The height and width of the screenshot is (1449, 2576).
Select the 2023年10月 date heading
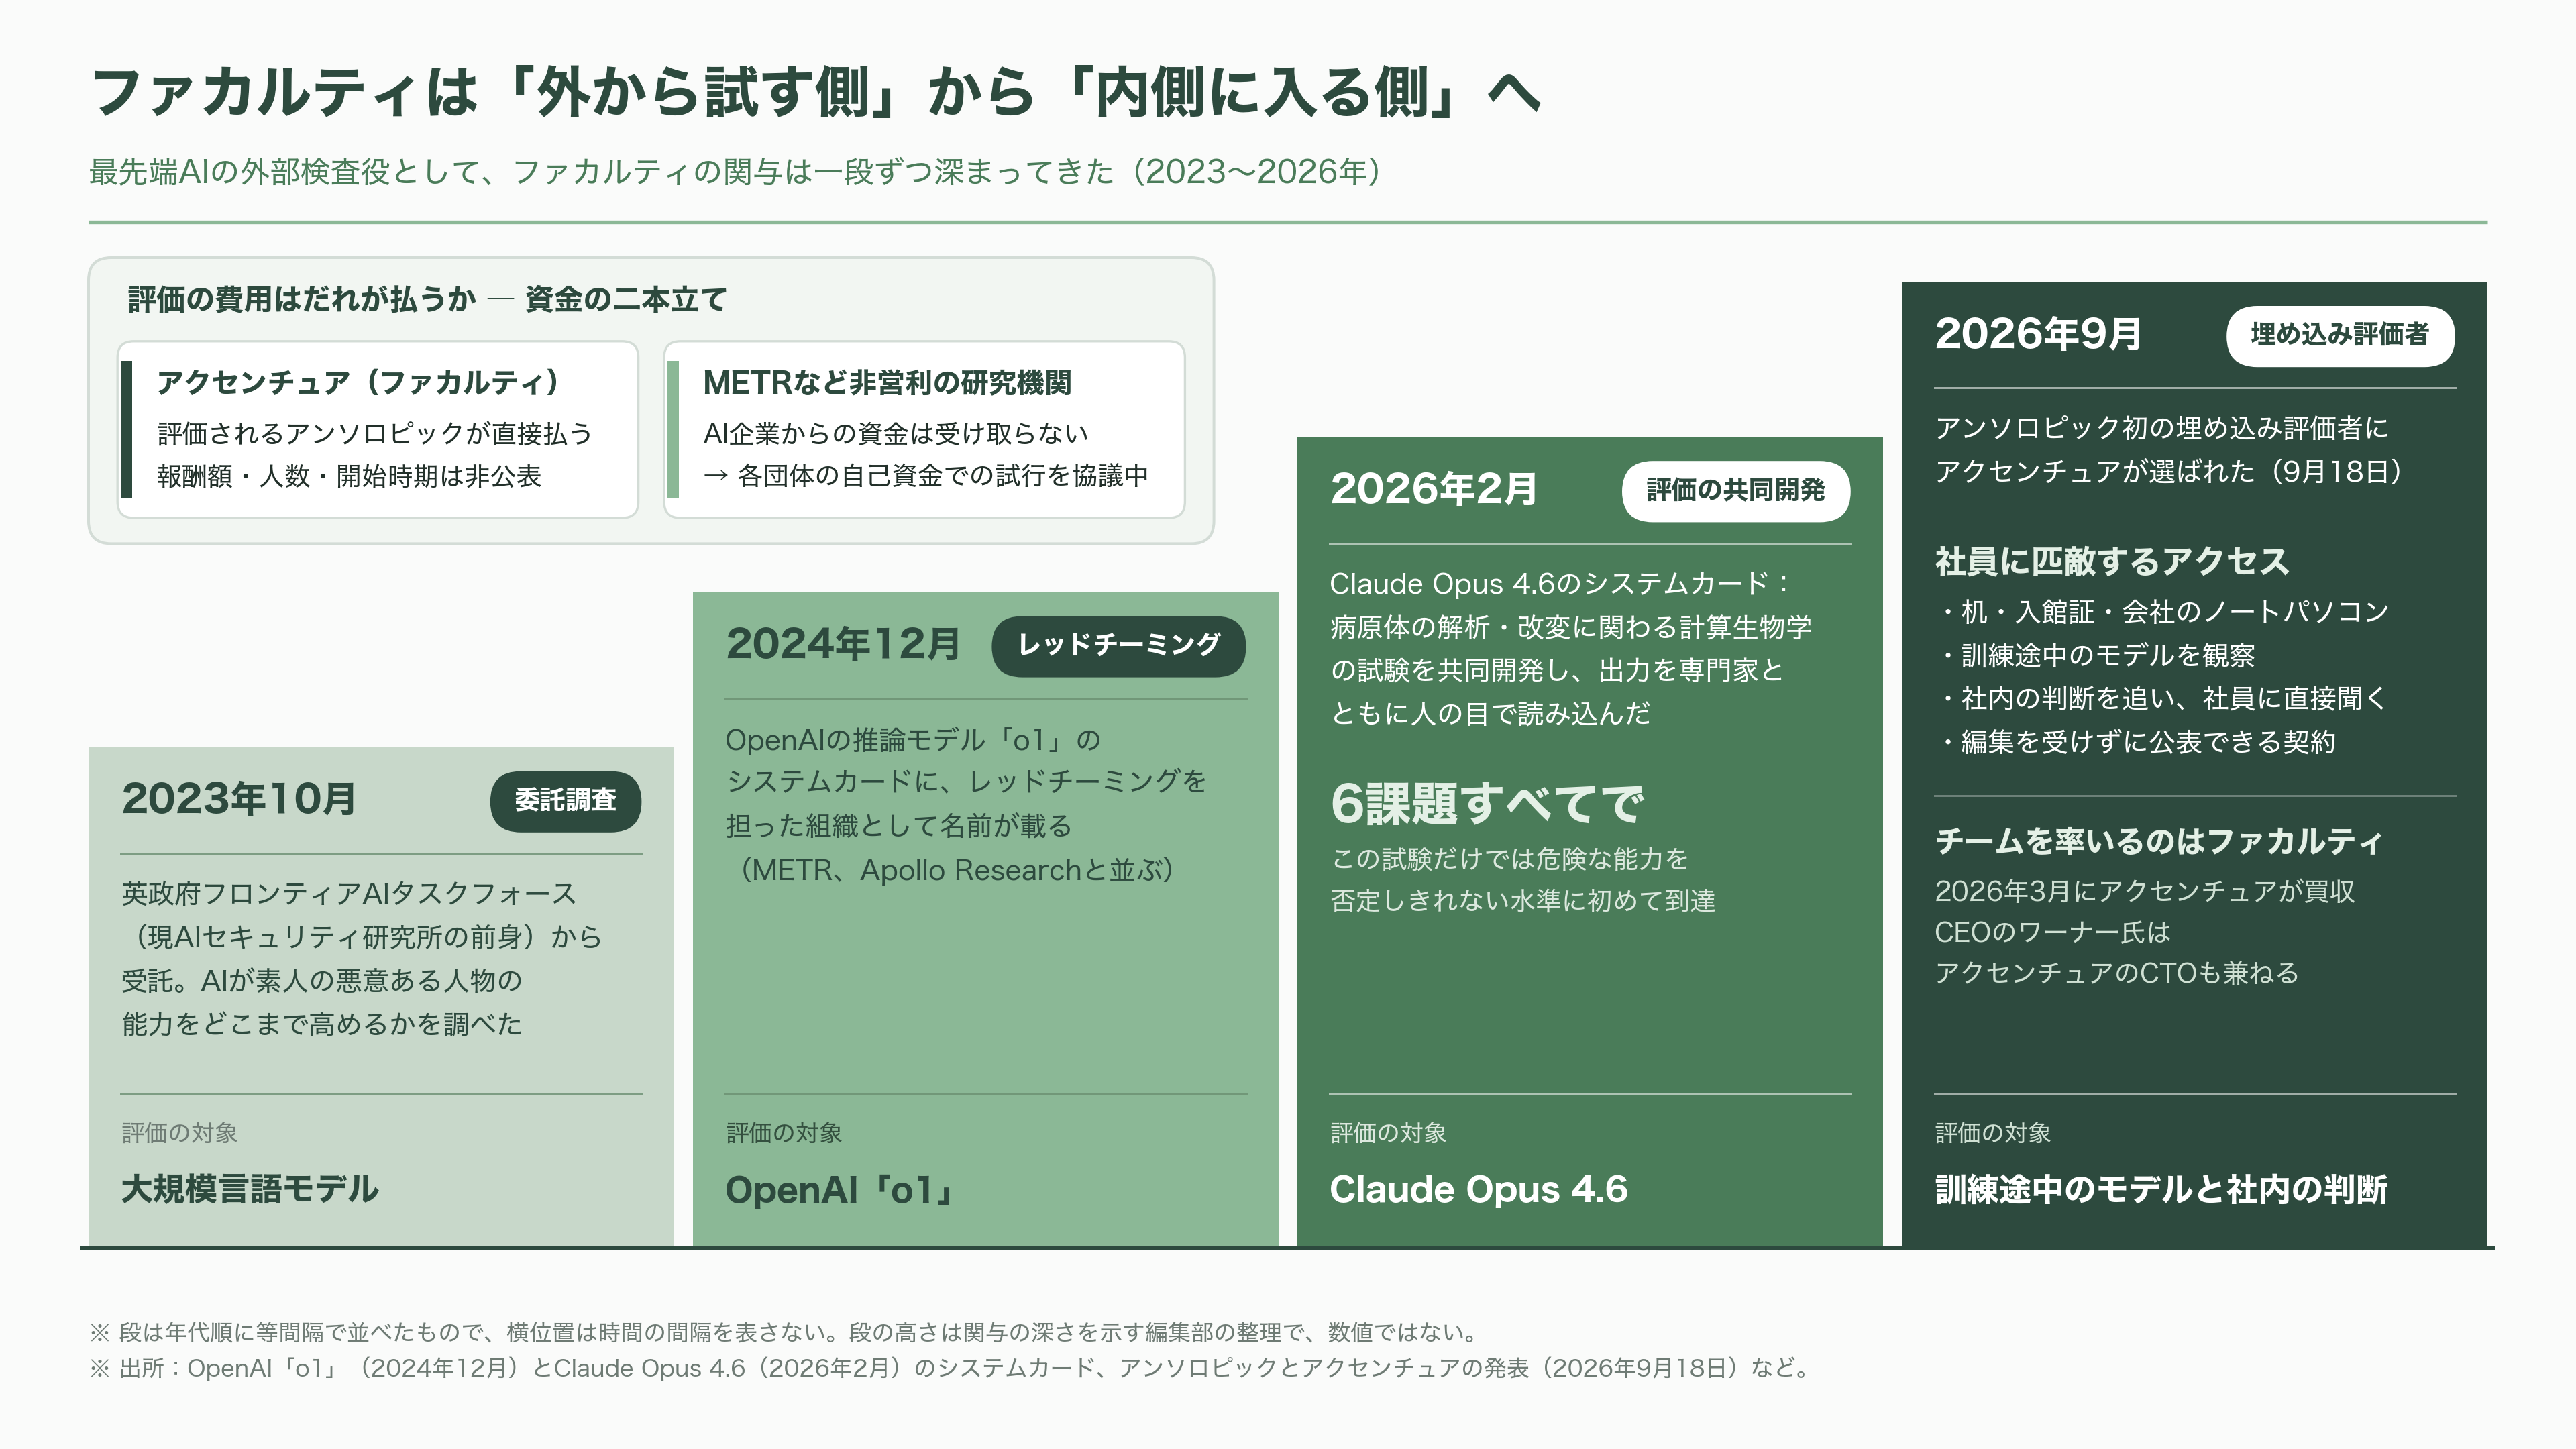point(239,799)
